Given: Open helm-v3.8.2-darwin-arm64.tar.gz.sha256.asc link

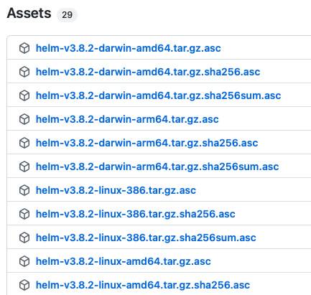Looking at the screenshot, I should tap(147, 143).
